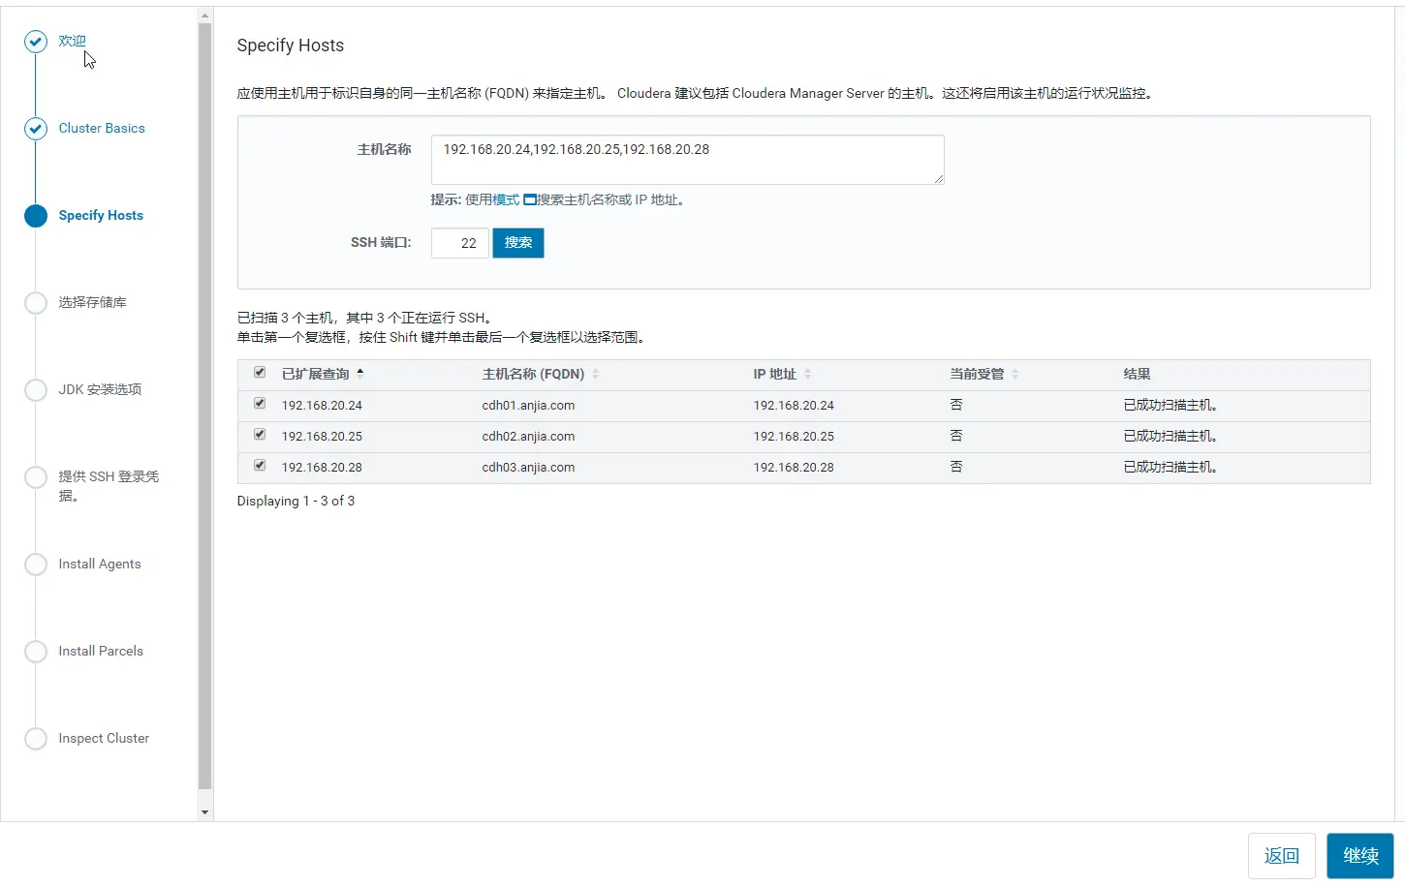
Task: Click the JDK 安装选项 step circle
Action: coord(36,390)
